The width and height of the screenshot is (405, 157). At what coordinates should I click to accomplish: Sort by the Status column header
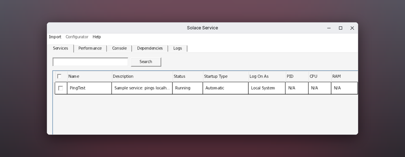[x=188, y=76]
